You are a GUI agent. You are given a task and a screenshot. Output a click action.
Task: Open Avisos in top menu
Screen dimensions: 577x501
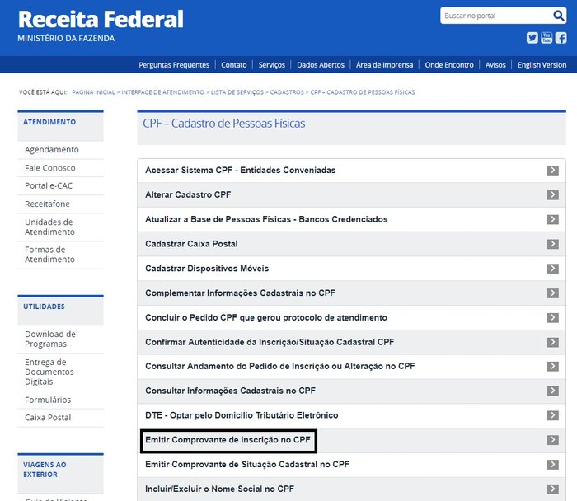click(x=495, y=65)
